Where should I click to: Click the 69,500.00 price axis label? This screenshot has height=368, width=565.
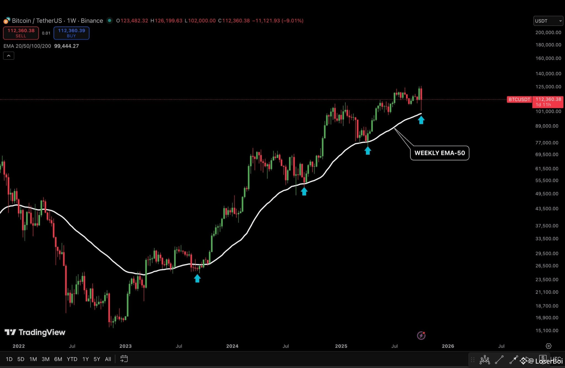[x=547, y=154]
